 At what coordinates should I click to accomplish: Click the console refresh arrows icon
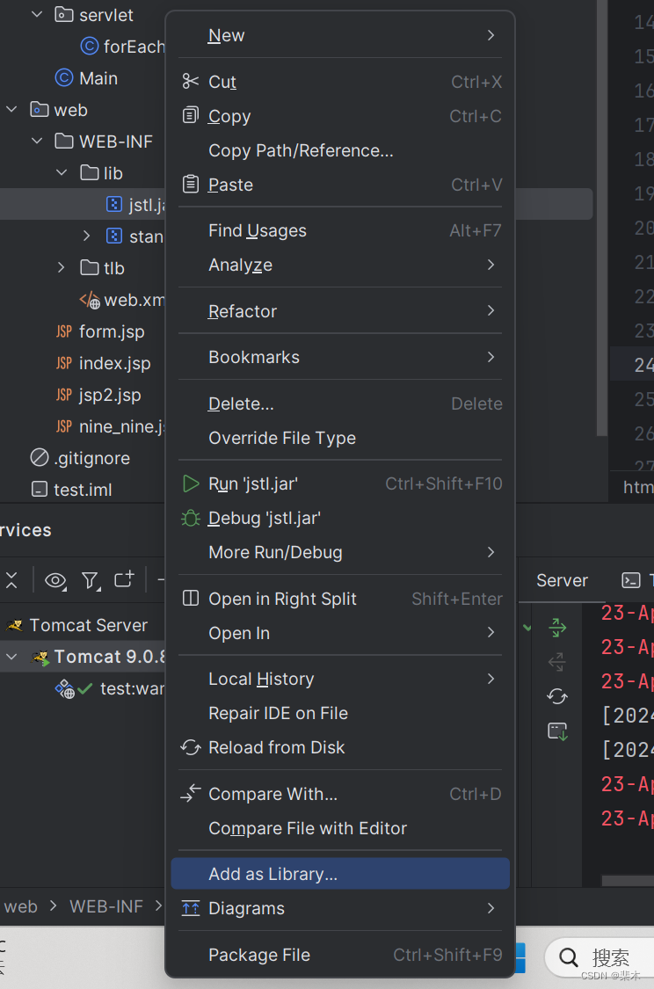tap(557, 696)
